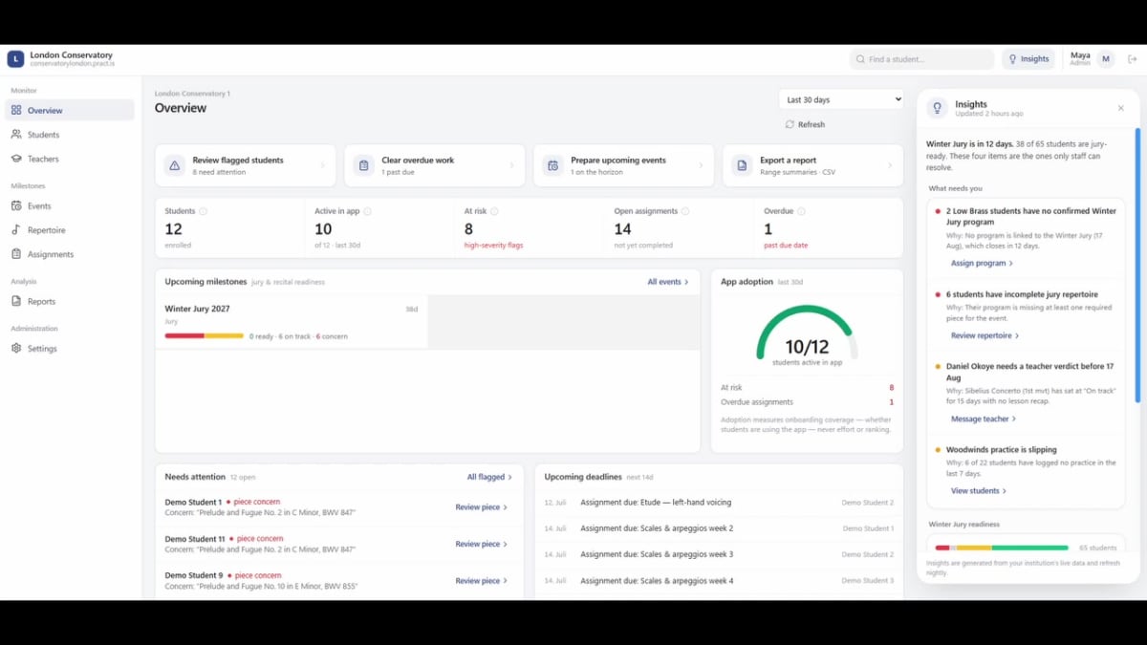Click the Students people icon in sidebar
The height and width of the screenshot is (645, 1147).
pyautogui.click(x=16, y=135)
